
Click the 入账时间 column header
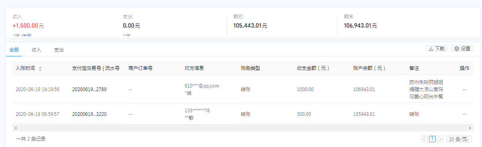[x=25, y=68]
